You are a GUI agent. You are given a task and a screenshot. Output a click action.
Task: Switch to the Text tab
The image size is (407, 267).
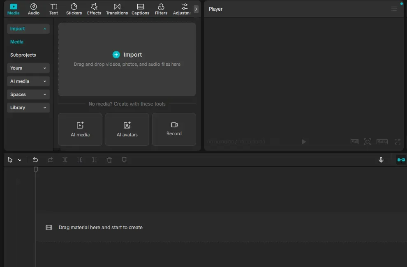point(54,9)
